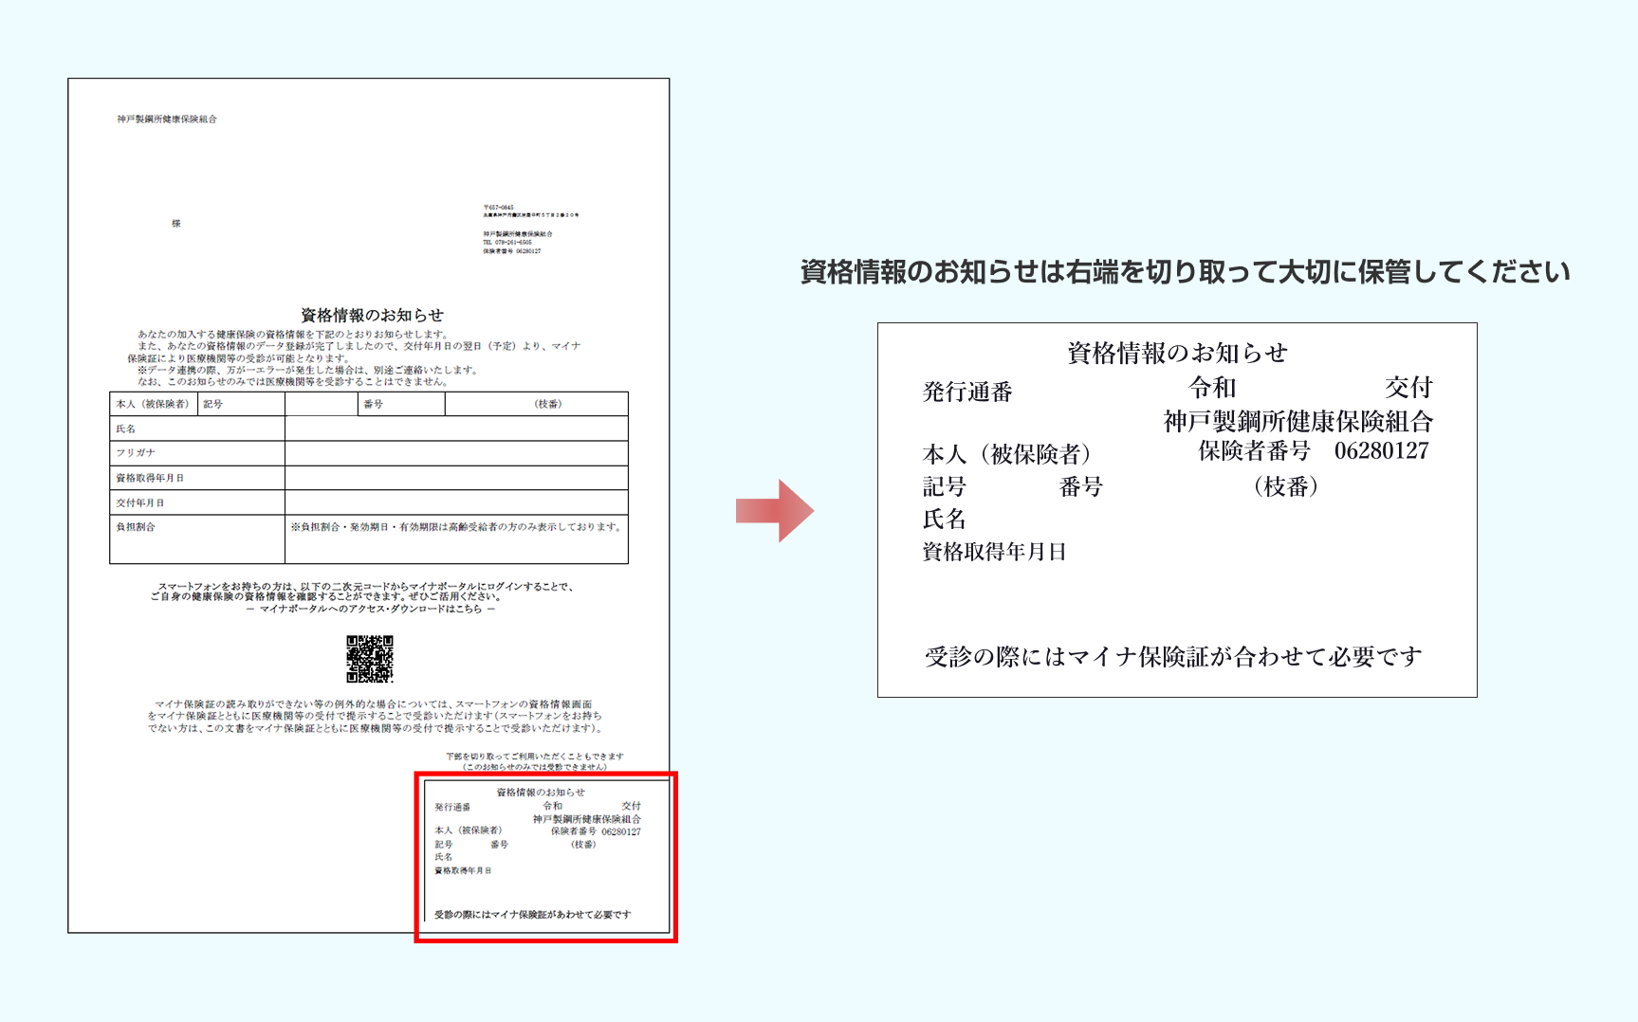
Task: Click 発行通番 in the enlarged card
Action: click(x=967, y=392)
